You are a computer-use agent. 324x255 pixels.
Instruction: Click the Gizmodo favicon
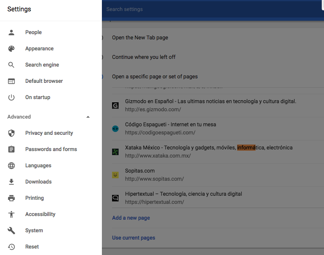pyautogui.click(x=115, y=106)
